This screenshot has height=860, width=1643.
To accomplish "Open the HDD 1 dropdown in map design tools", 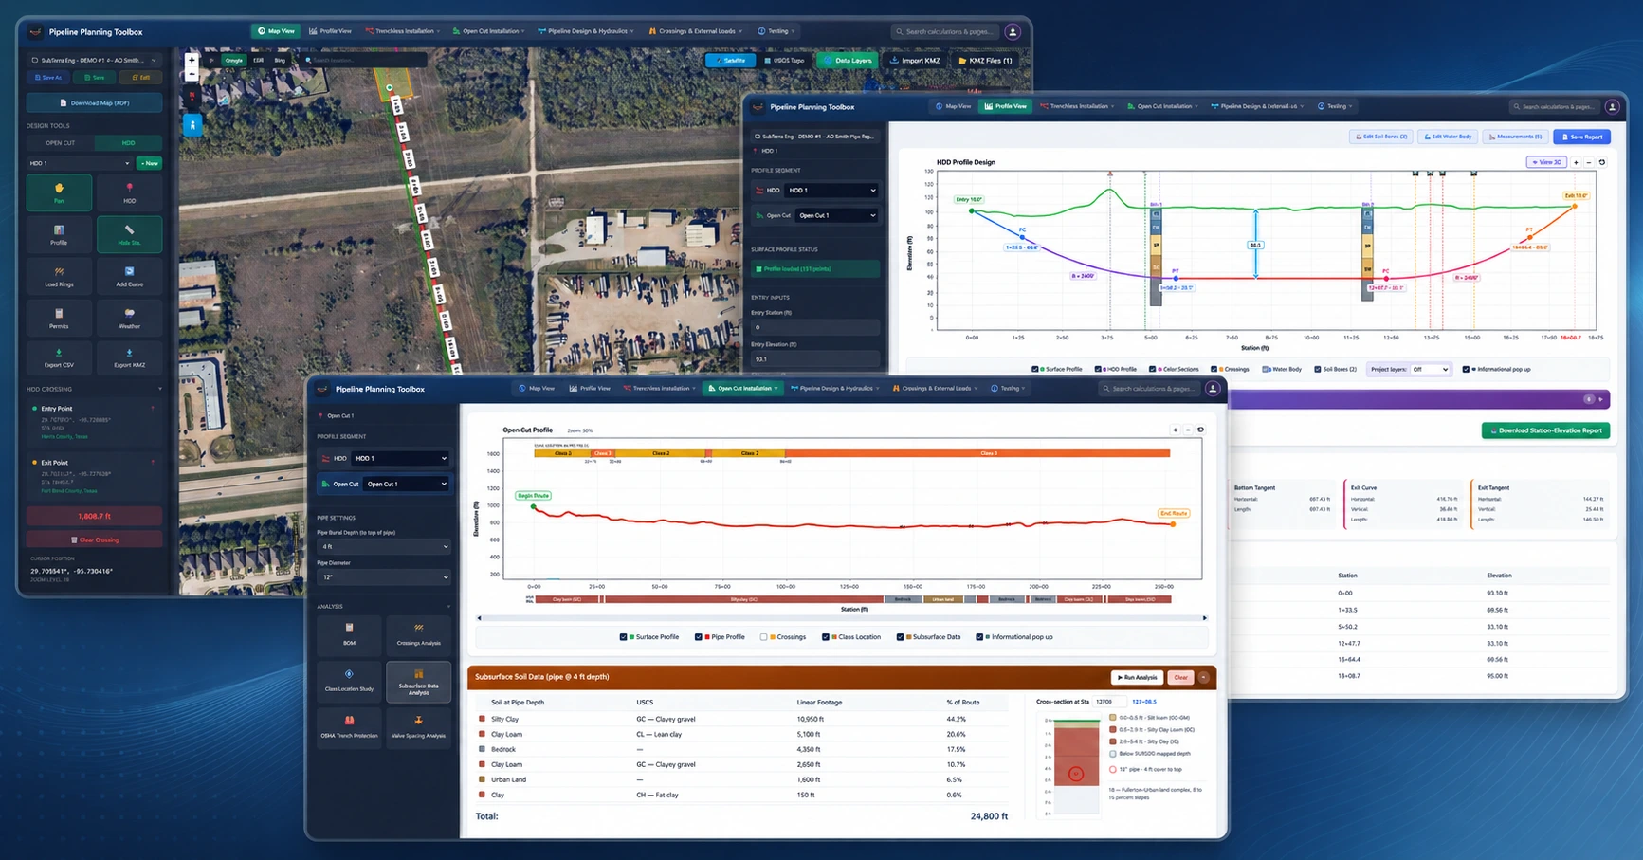I will click(x=80, y=163).
